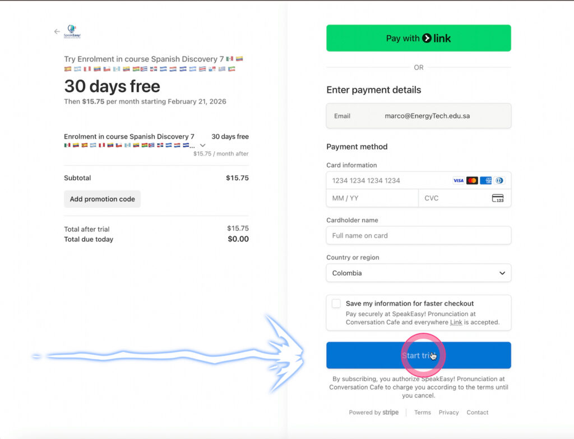Click the SpeakEasy logo icon
The width and height of the screenshot is (574, 439).
(72, 31)
